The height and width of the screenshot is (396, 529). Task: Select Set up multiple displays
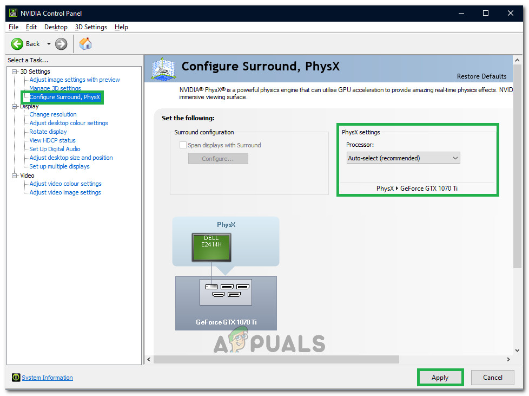click(59, 166)
